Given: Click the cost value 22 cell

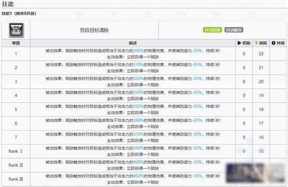Looking at the screenshot, I should coord(261,54).
